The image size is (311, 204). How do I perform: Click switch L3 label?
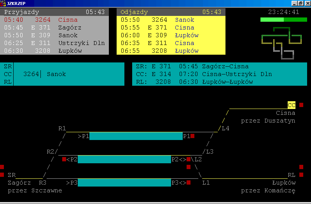tap(210, 152)
